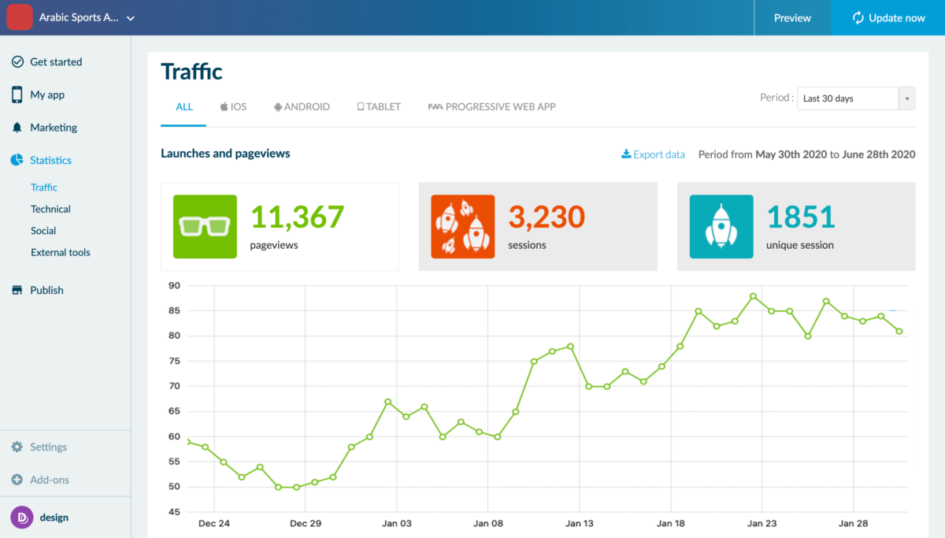The image size is (945, 538).
Task: Switch to the TABLET tab
Action: [379, 106]
